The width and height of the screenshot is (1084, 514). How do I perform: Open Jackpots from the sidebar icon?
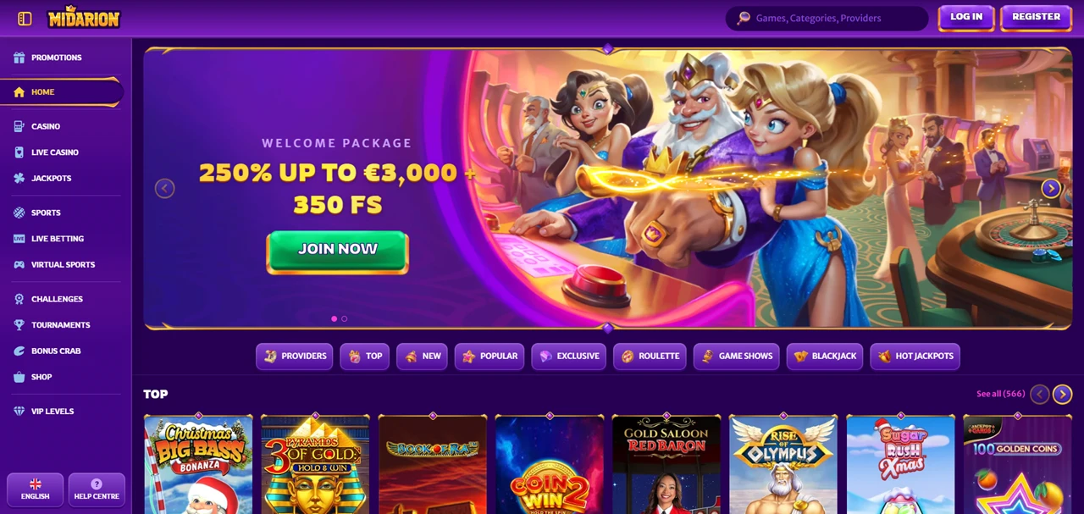pos(19,178)
